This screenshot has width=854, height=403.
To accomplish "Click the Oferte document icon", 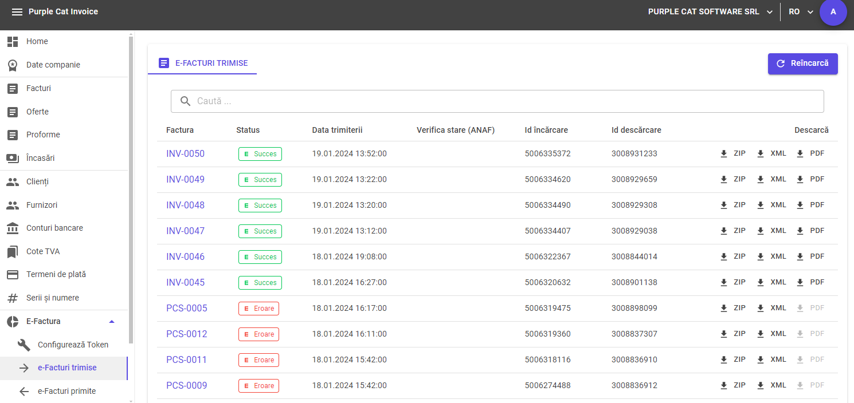I will pos(13,112).
